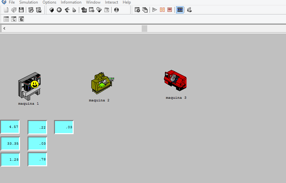Click the grid table icon on second toolbar row
The image size is (286, 183).
pos(6,19)
